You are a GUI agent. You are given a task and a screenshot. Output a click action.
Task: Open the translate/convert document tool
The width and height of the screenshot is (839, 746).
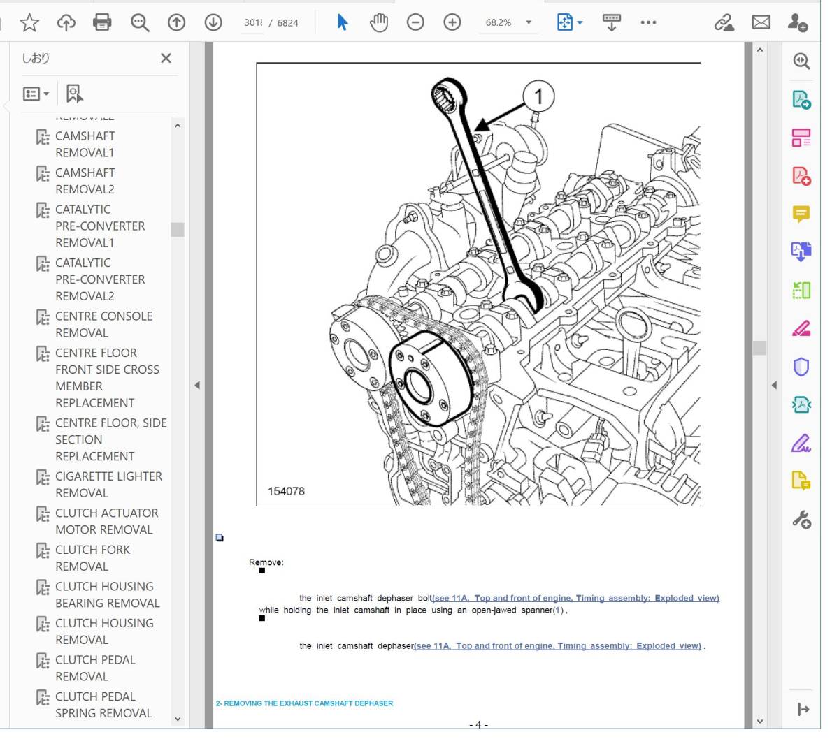(x=801, y=251)
